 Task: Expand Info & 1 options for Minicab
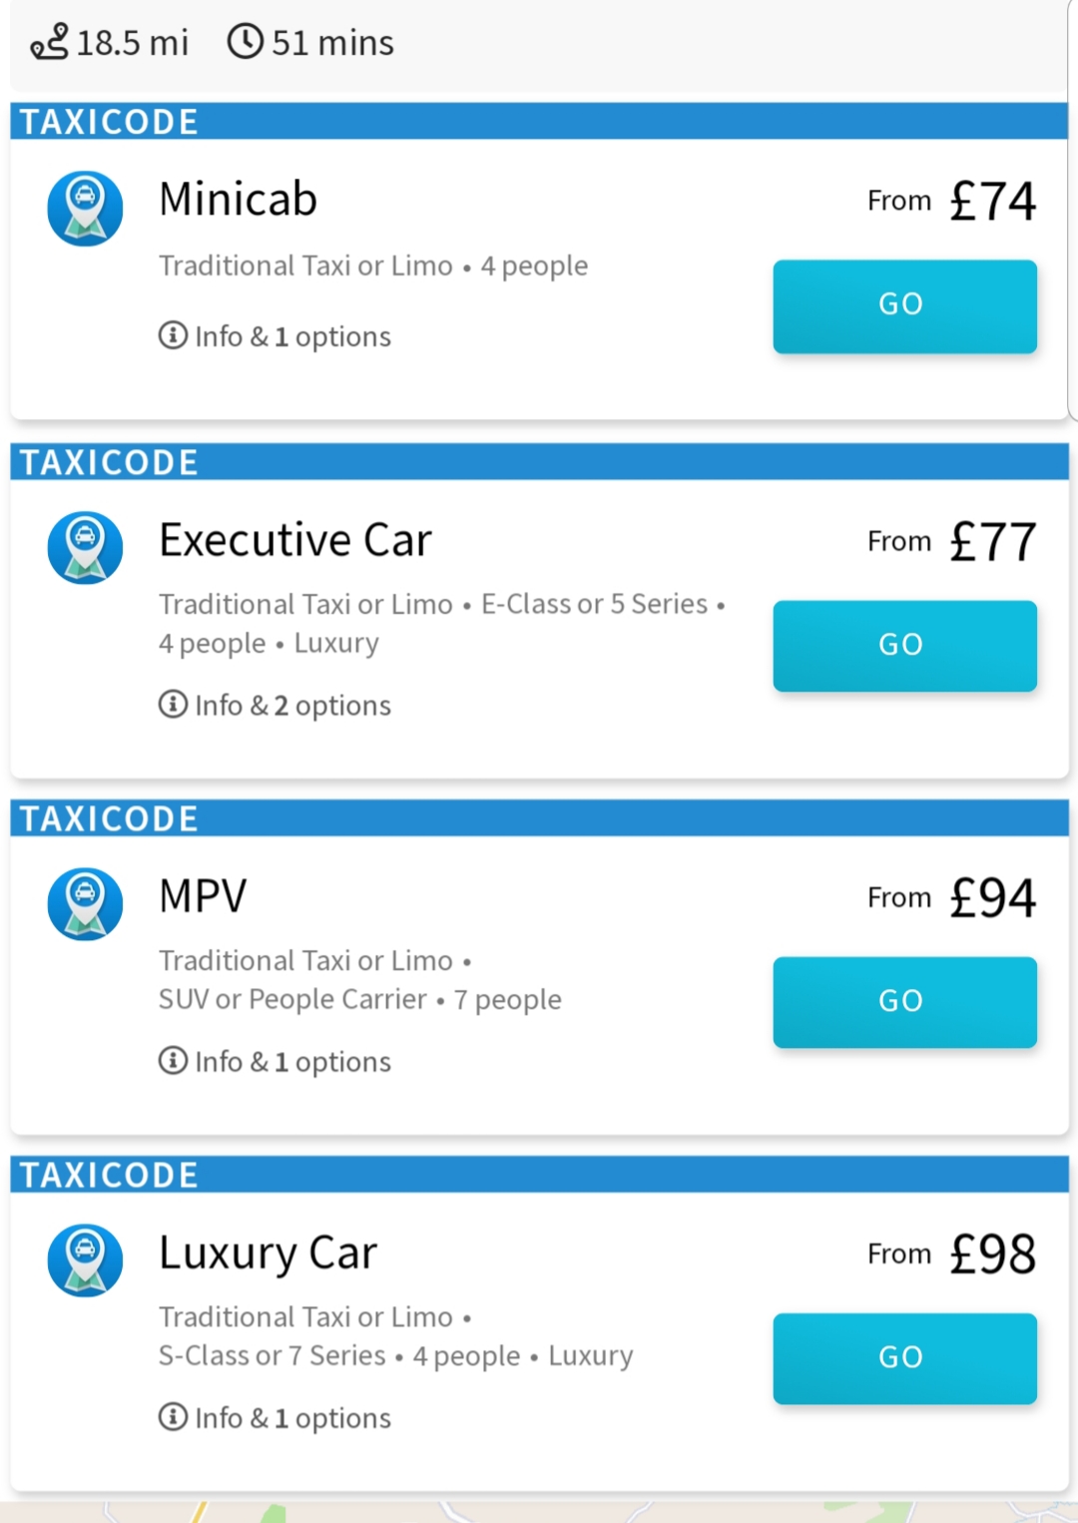click(291, 337)
